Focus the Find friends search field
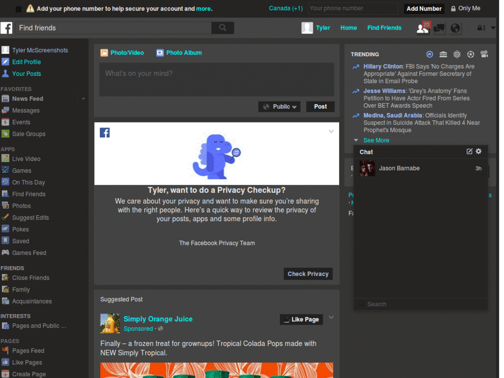Screen dimensions: 504x378 point(114,28)
